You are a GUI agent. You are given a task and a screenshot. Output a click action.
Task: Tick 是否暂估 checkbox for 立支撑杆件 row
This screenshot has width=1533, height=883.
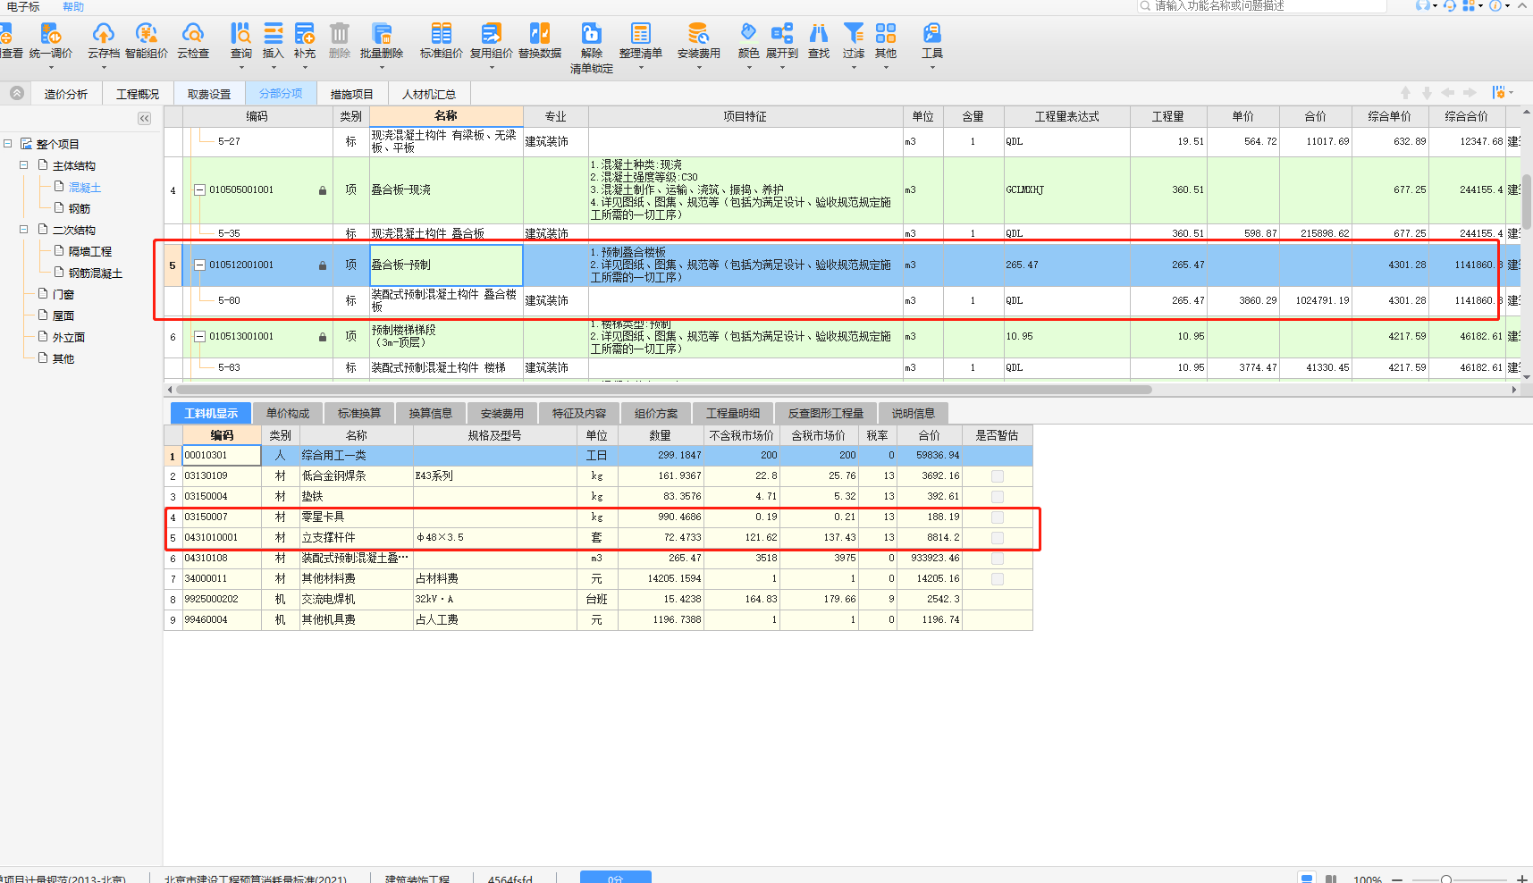(x=998, y=538)
